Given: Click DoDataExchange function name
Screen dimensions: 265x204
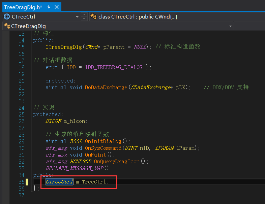Looking at the screenshot, I should 106,88.
